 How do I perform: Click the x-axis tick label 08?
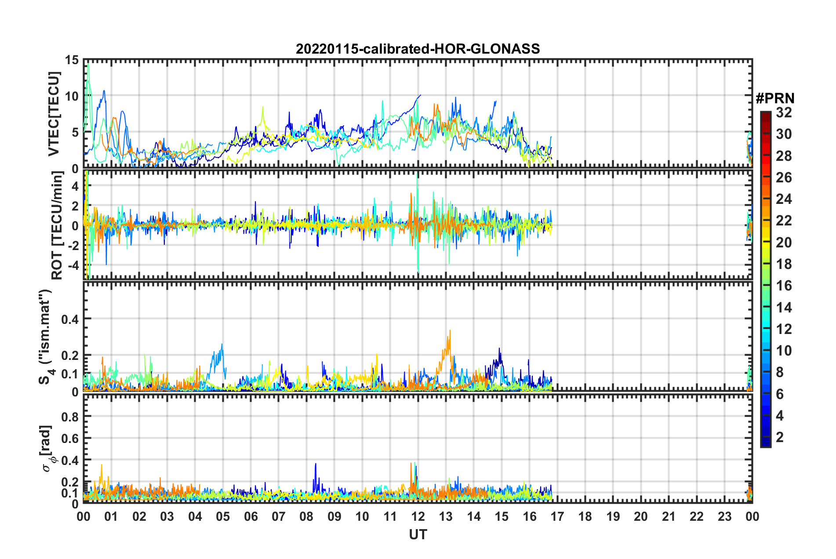[306, 516]
